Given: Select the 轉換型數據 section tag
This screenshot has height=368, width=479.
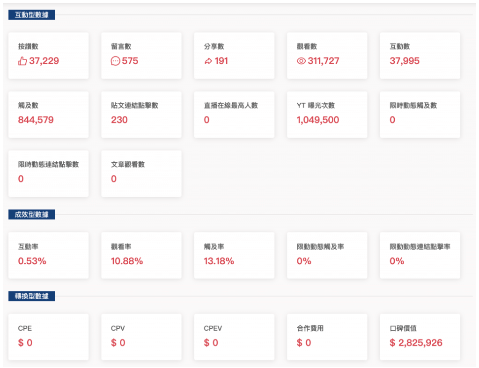Looking at the screenshot, I should [31, 296].
